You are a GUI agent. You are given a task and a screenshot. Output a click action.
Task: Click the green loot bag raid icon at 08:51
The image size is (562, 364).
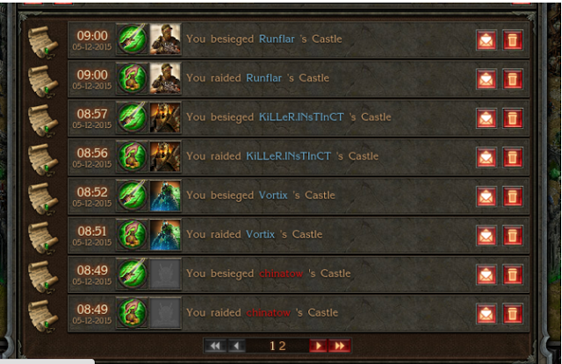point(133,235)
